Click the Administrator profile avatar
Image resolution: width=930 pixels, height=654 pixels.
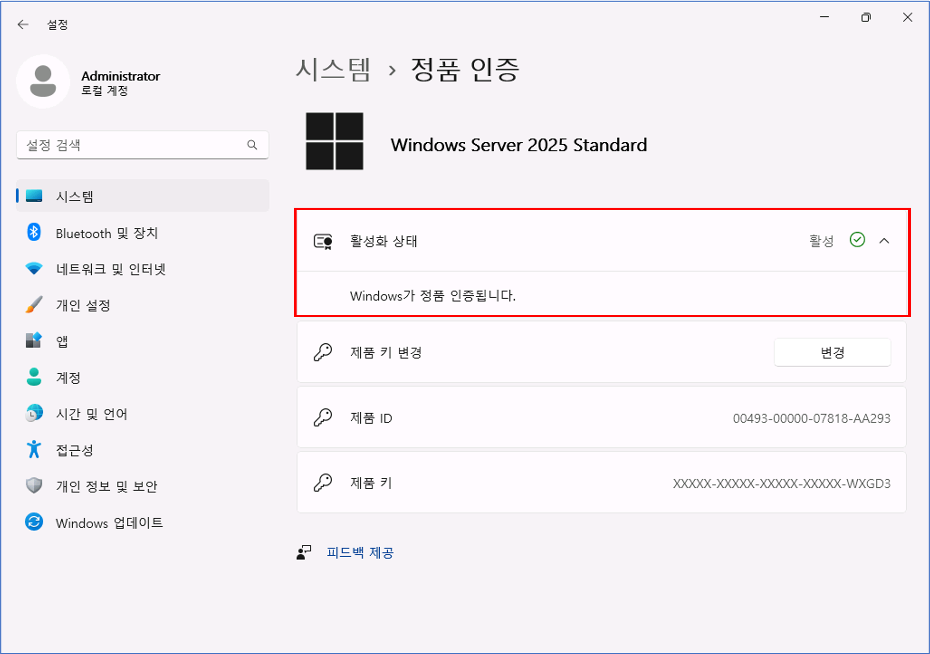click(43, 81)
